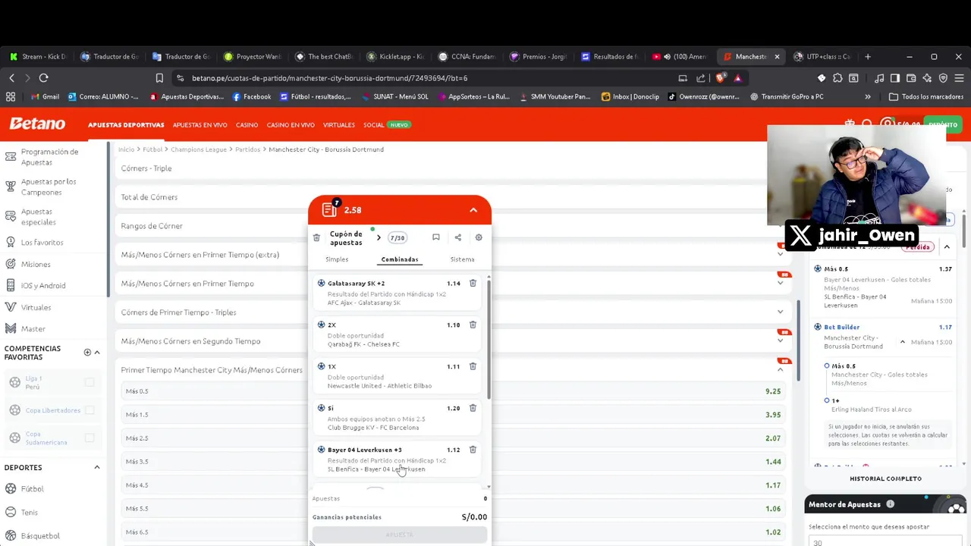Remove the Club Brugge - Barcelona Sí selection
971x546 pixels.
click(x=473, y=408)
